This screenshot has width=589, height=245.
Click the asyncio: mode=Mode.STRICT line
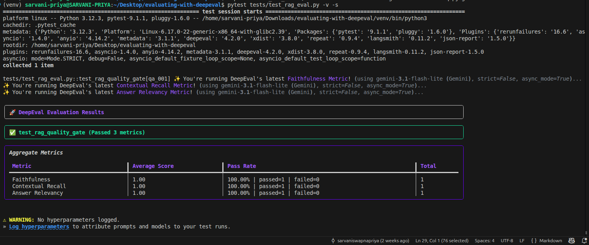click(194, 58)
